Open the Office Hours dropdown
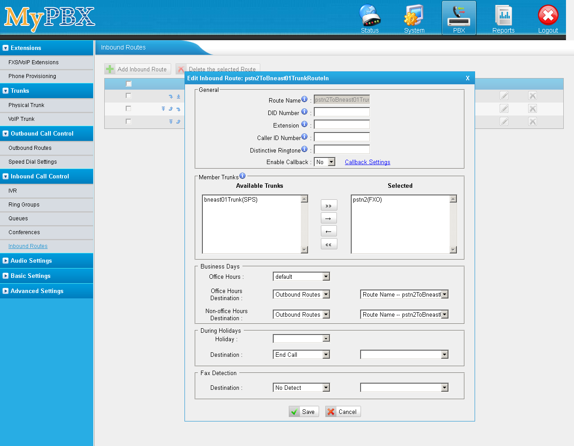Viewport: 574px width, 446px height. pos(301,277)
